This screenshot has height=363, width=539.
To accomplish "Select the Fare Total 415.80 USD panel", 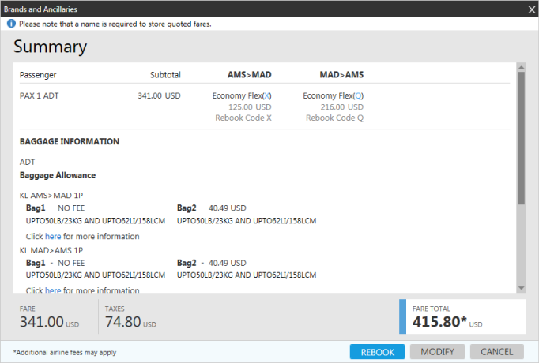I will (462, 317).
